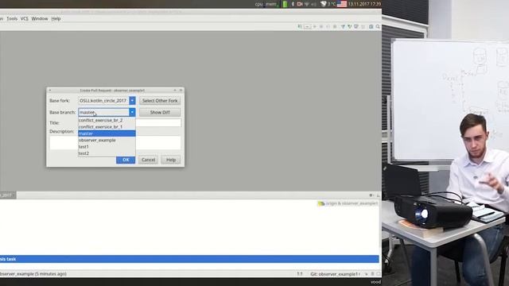Open the Help menu
The image size is (509, 286).
point(56,19)
